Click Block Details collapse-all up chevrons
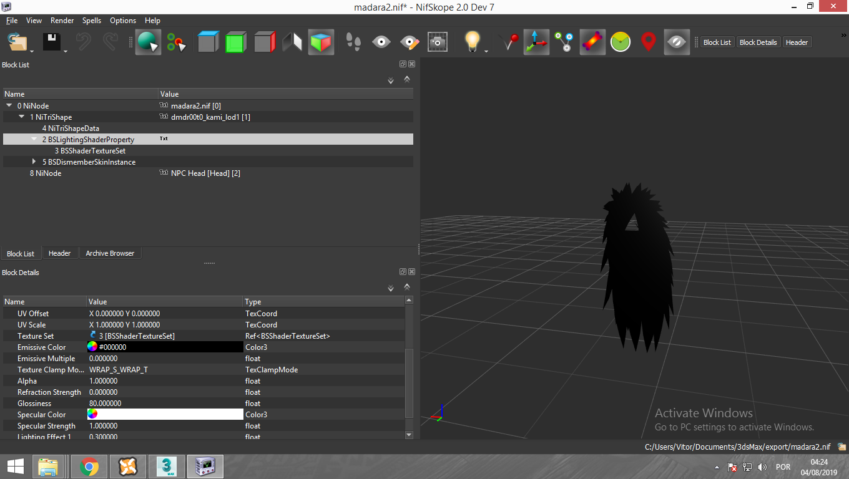 407,287
